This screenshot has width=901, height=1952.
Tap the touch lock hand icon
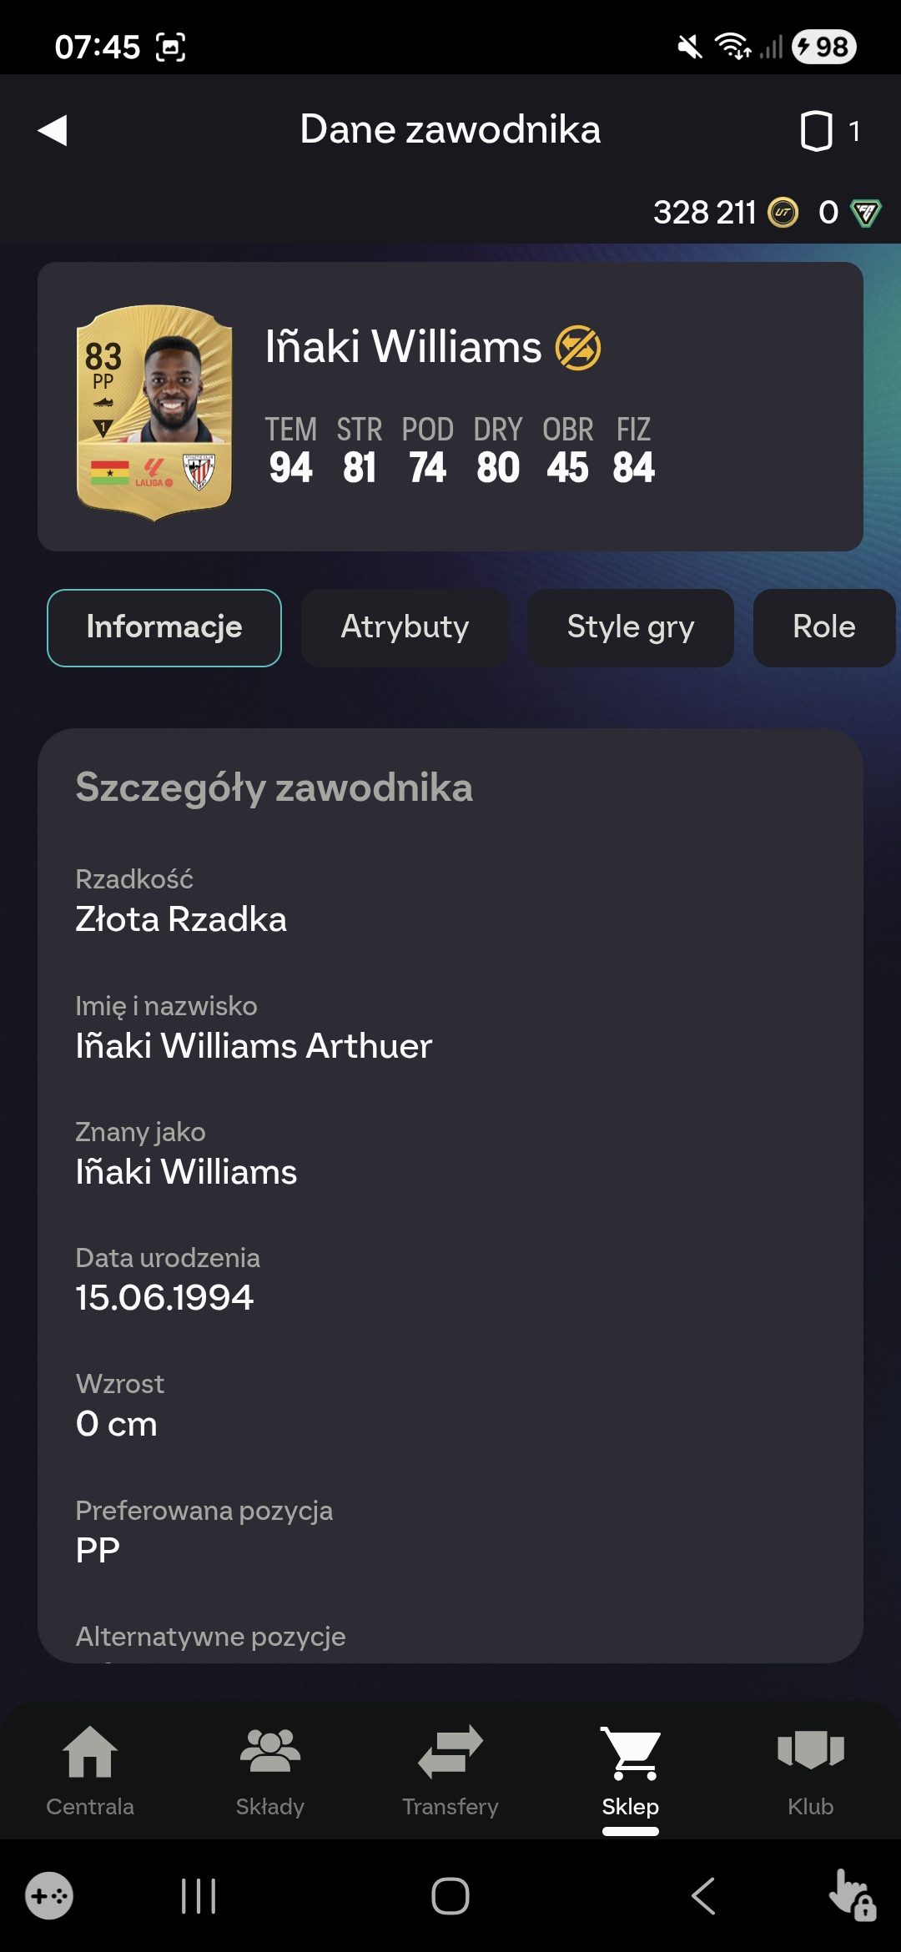[851, 1894]
